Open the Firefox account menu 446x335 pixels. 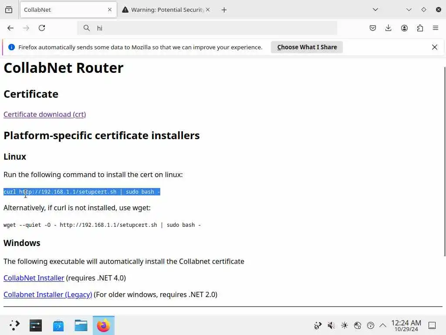[404, 28]
